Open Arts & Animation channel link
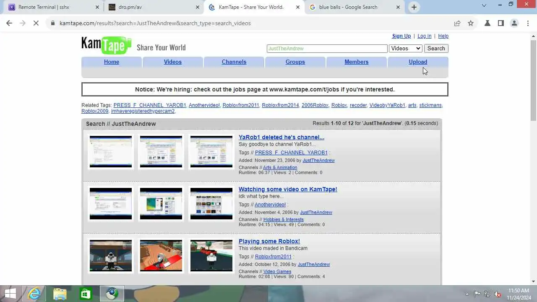The height and width of the screenshot is (302, 537). 280,167
